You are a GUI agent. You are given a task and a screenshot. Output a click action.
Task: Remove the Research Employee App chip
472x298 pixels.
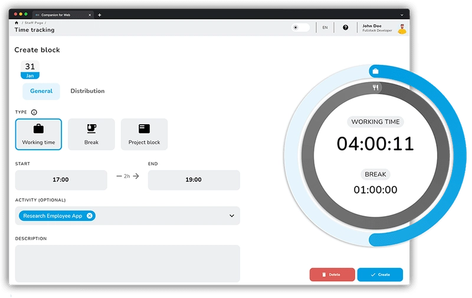[90, 216]
